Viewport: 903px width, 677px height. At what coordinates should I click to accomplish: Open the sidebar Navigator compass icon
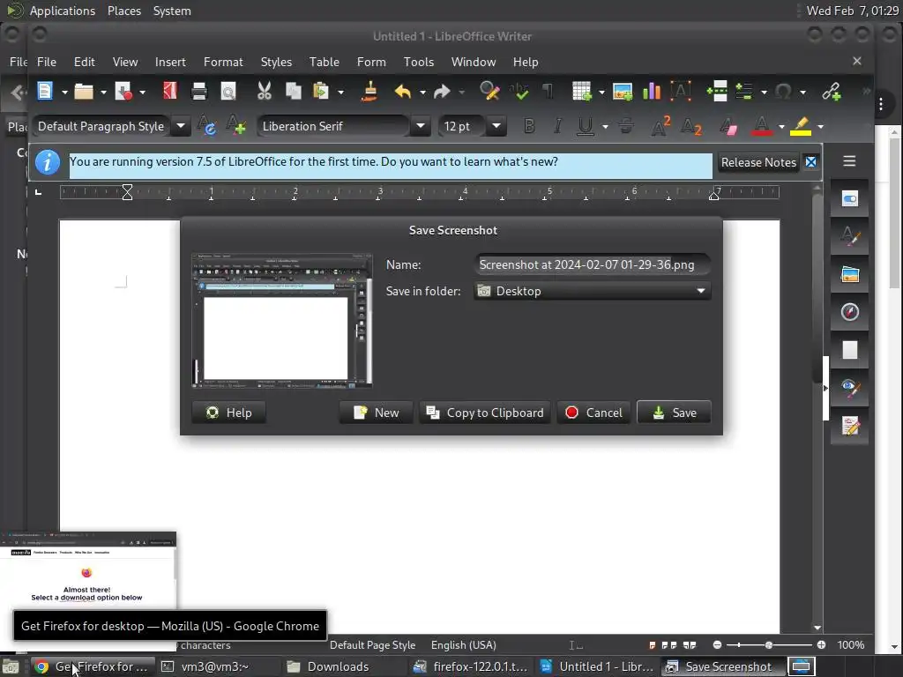pos(850,312)
